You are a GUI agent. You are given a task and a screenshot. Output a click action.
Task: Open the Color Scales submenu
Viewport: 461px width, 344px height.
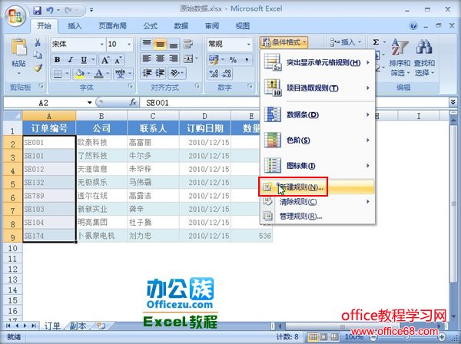317,140
